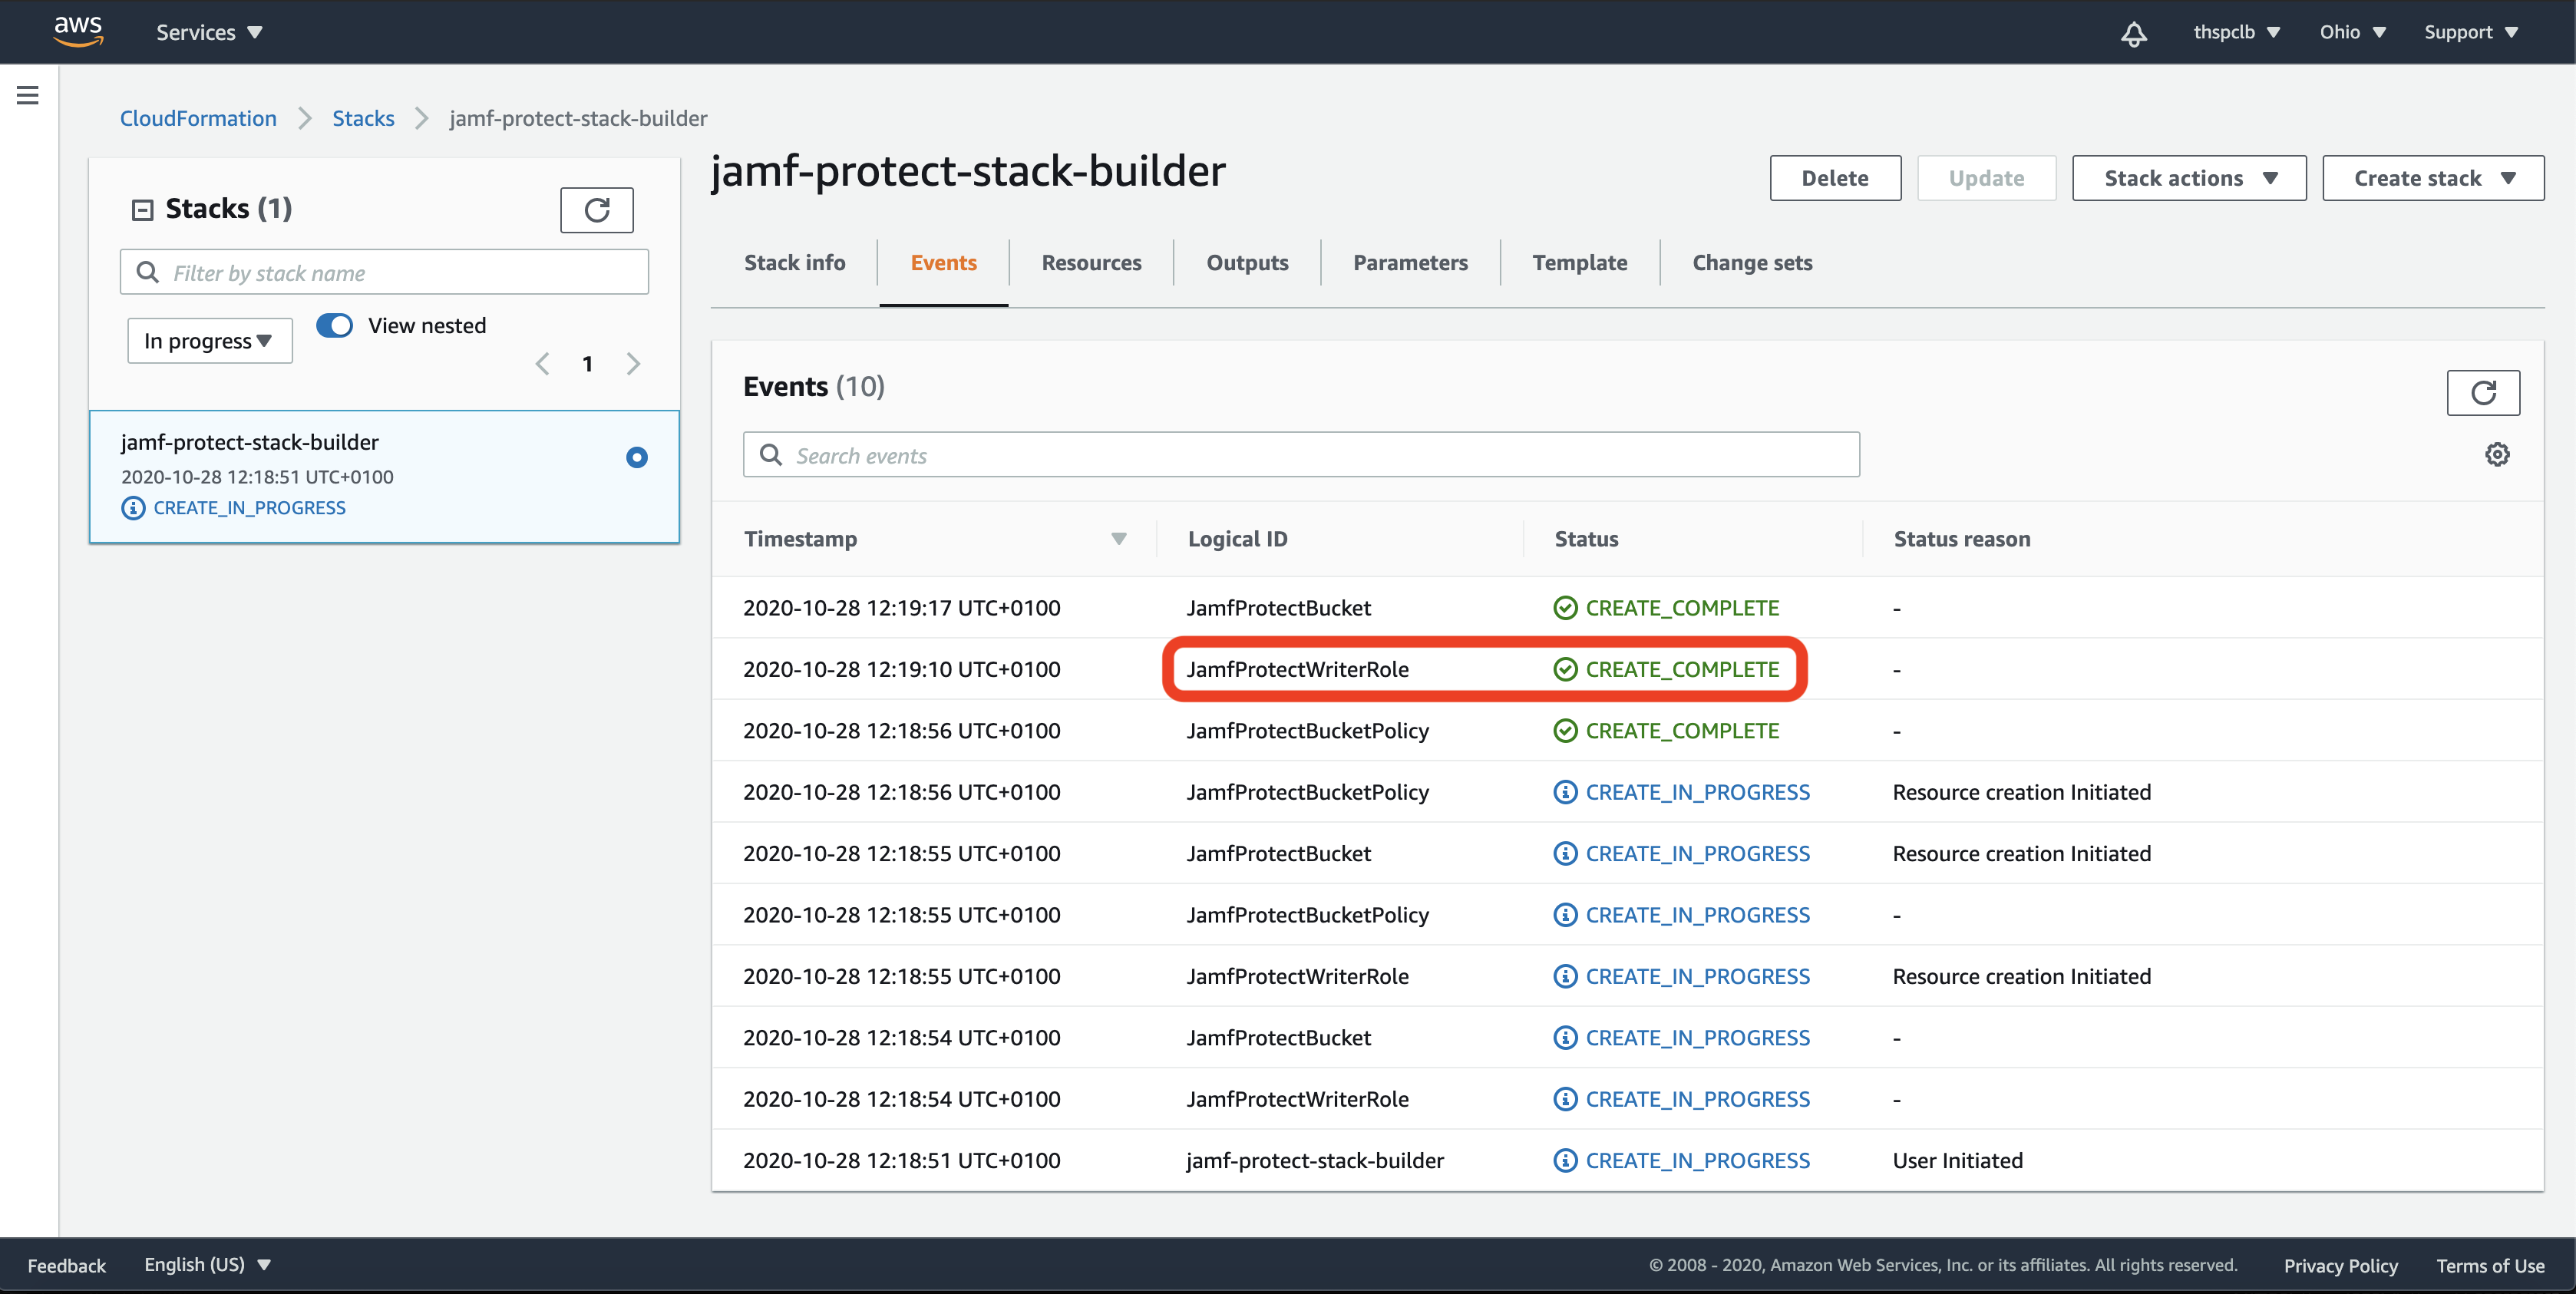This screenshot has width=2576, height=1294.
Task: Click JamfProtectWriterRole in the 12:19:10 row
Action: point(1297,670)
